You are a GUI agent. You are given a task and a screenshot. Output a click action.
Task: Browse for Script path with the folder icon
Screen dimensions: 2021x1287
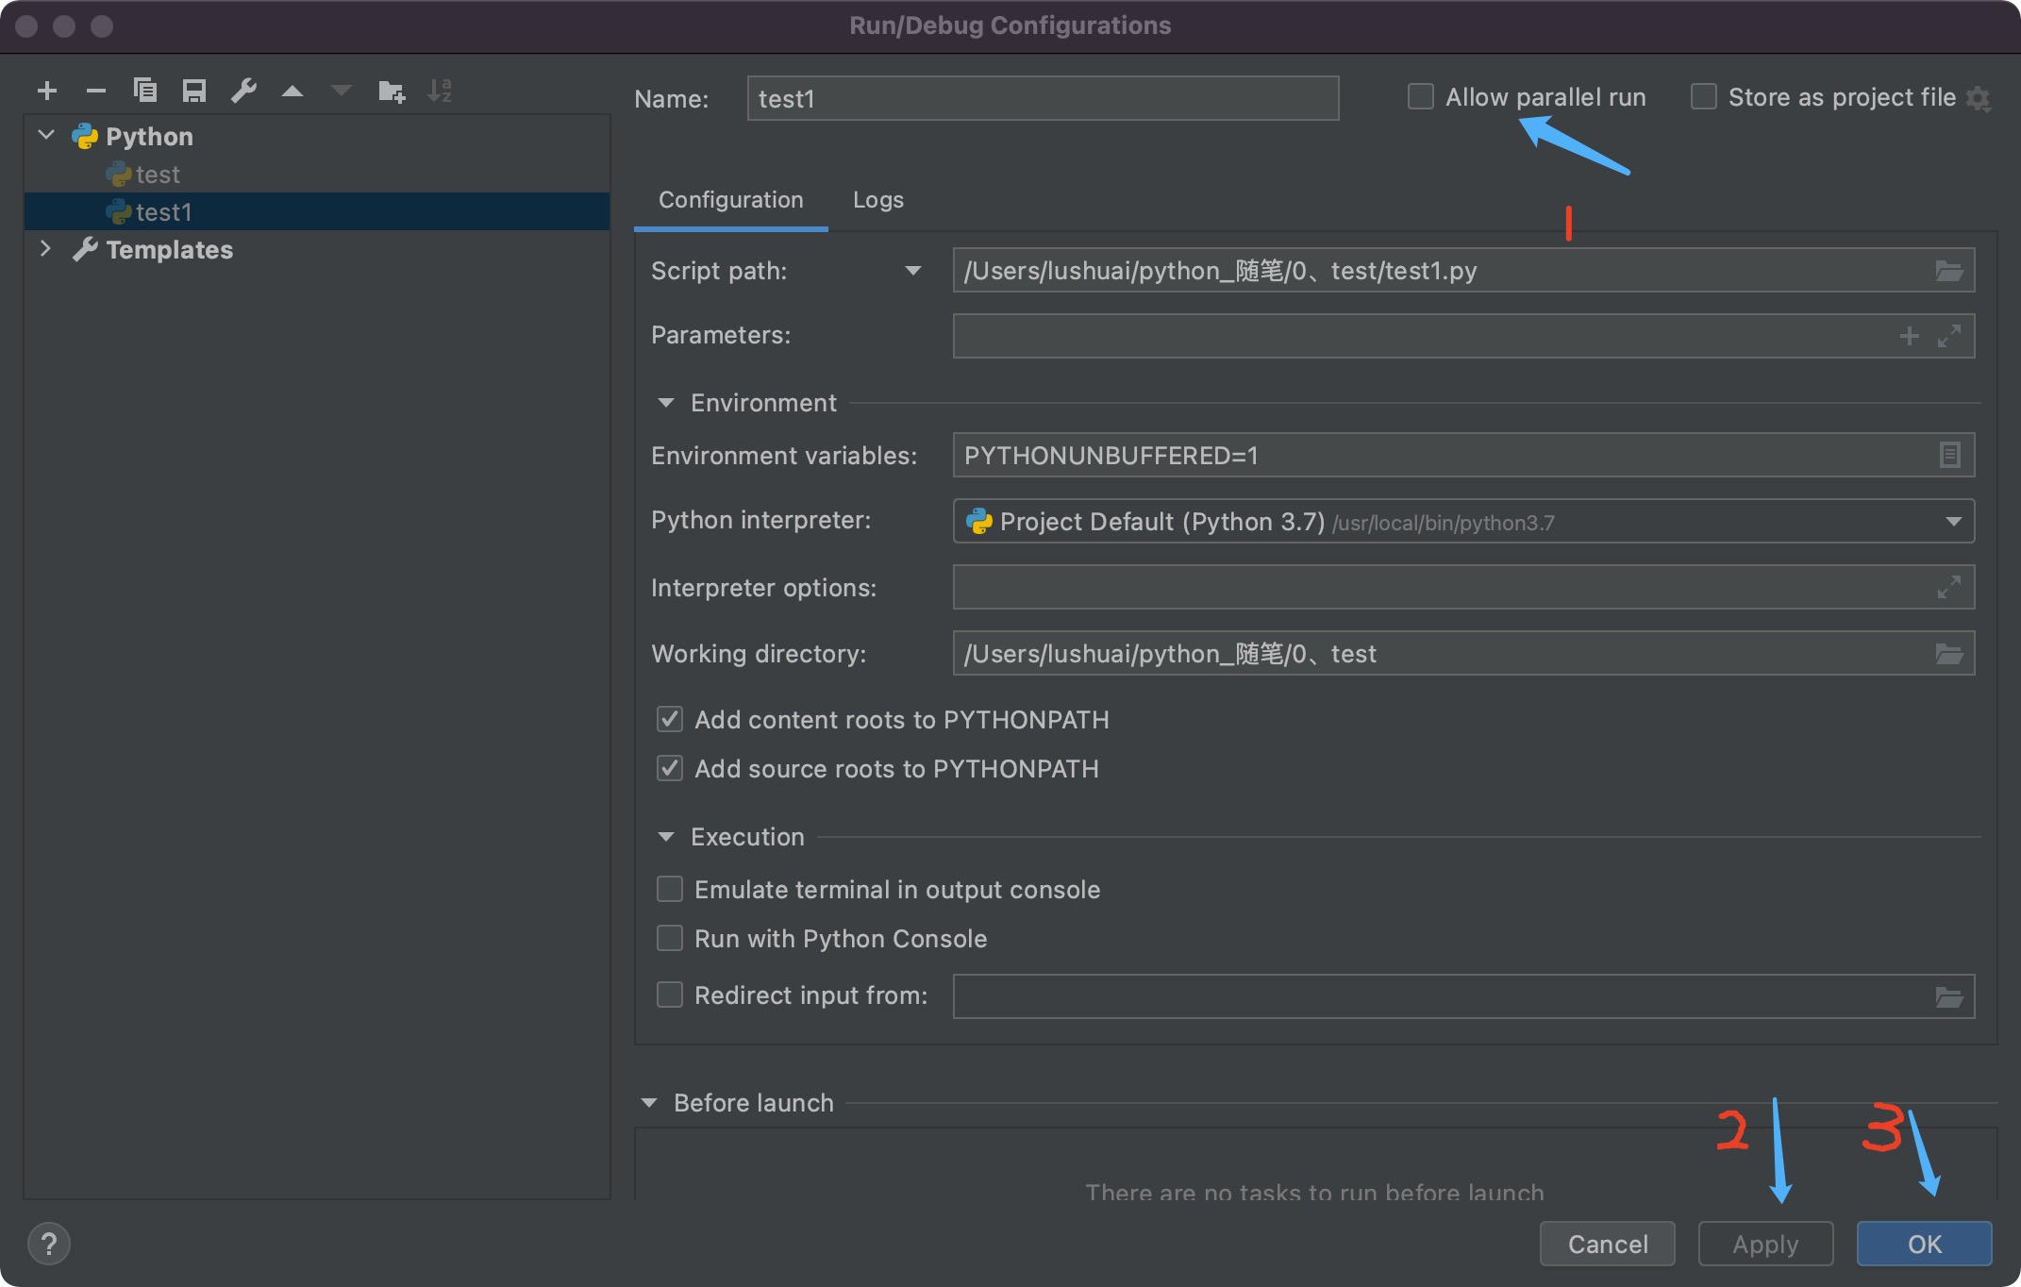(x=1949, y=271)
